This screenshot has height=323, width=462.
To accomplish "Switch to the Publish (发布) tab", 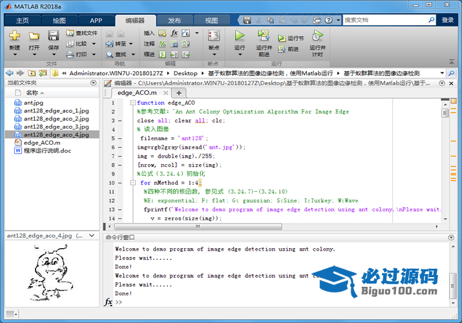I will (174, 20).
